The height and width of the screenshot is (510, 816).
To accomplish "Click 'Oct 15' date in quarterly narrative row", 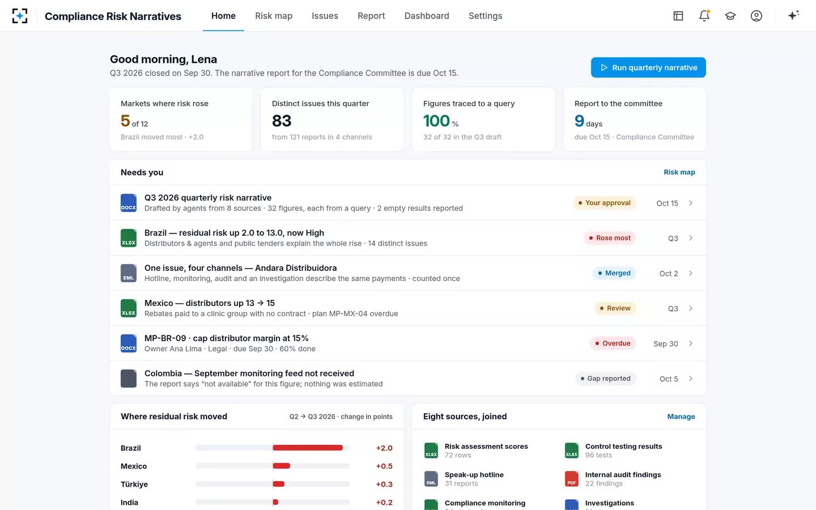I will [x=668, y=203].
